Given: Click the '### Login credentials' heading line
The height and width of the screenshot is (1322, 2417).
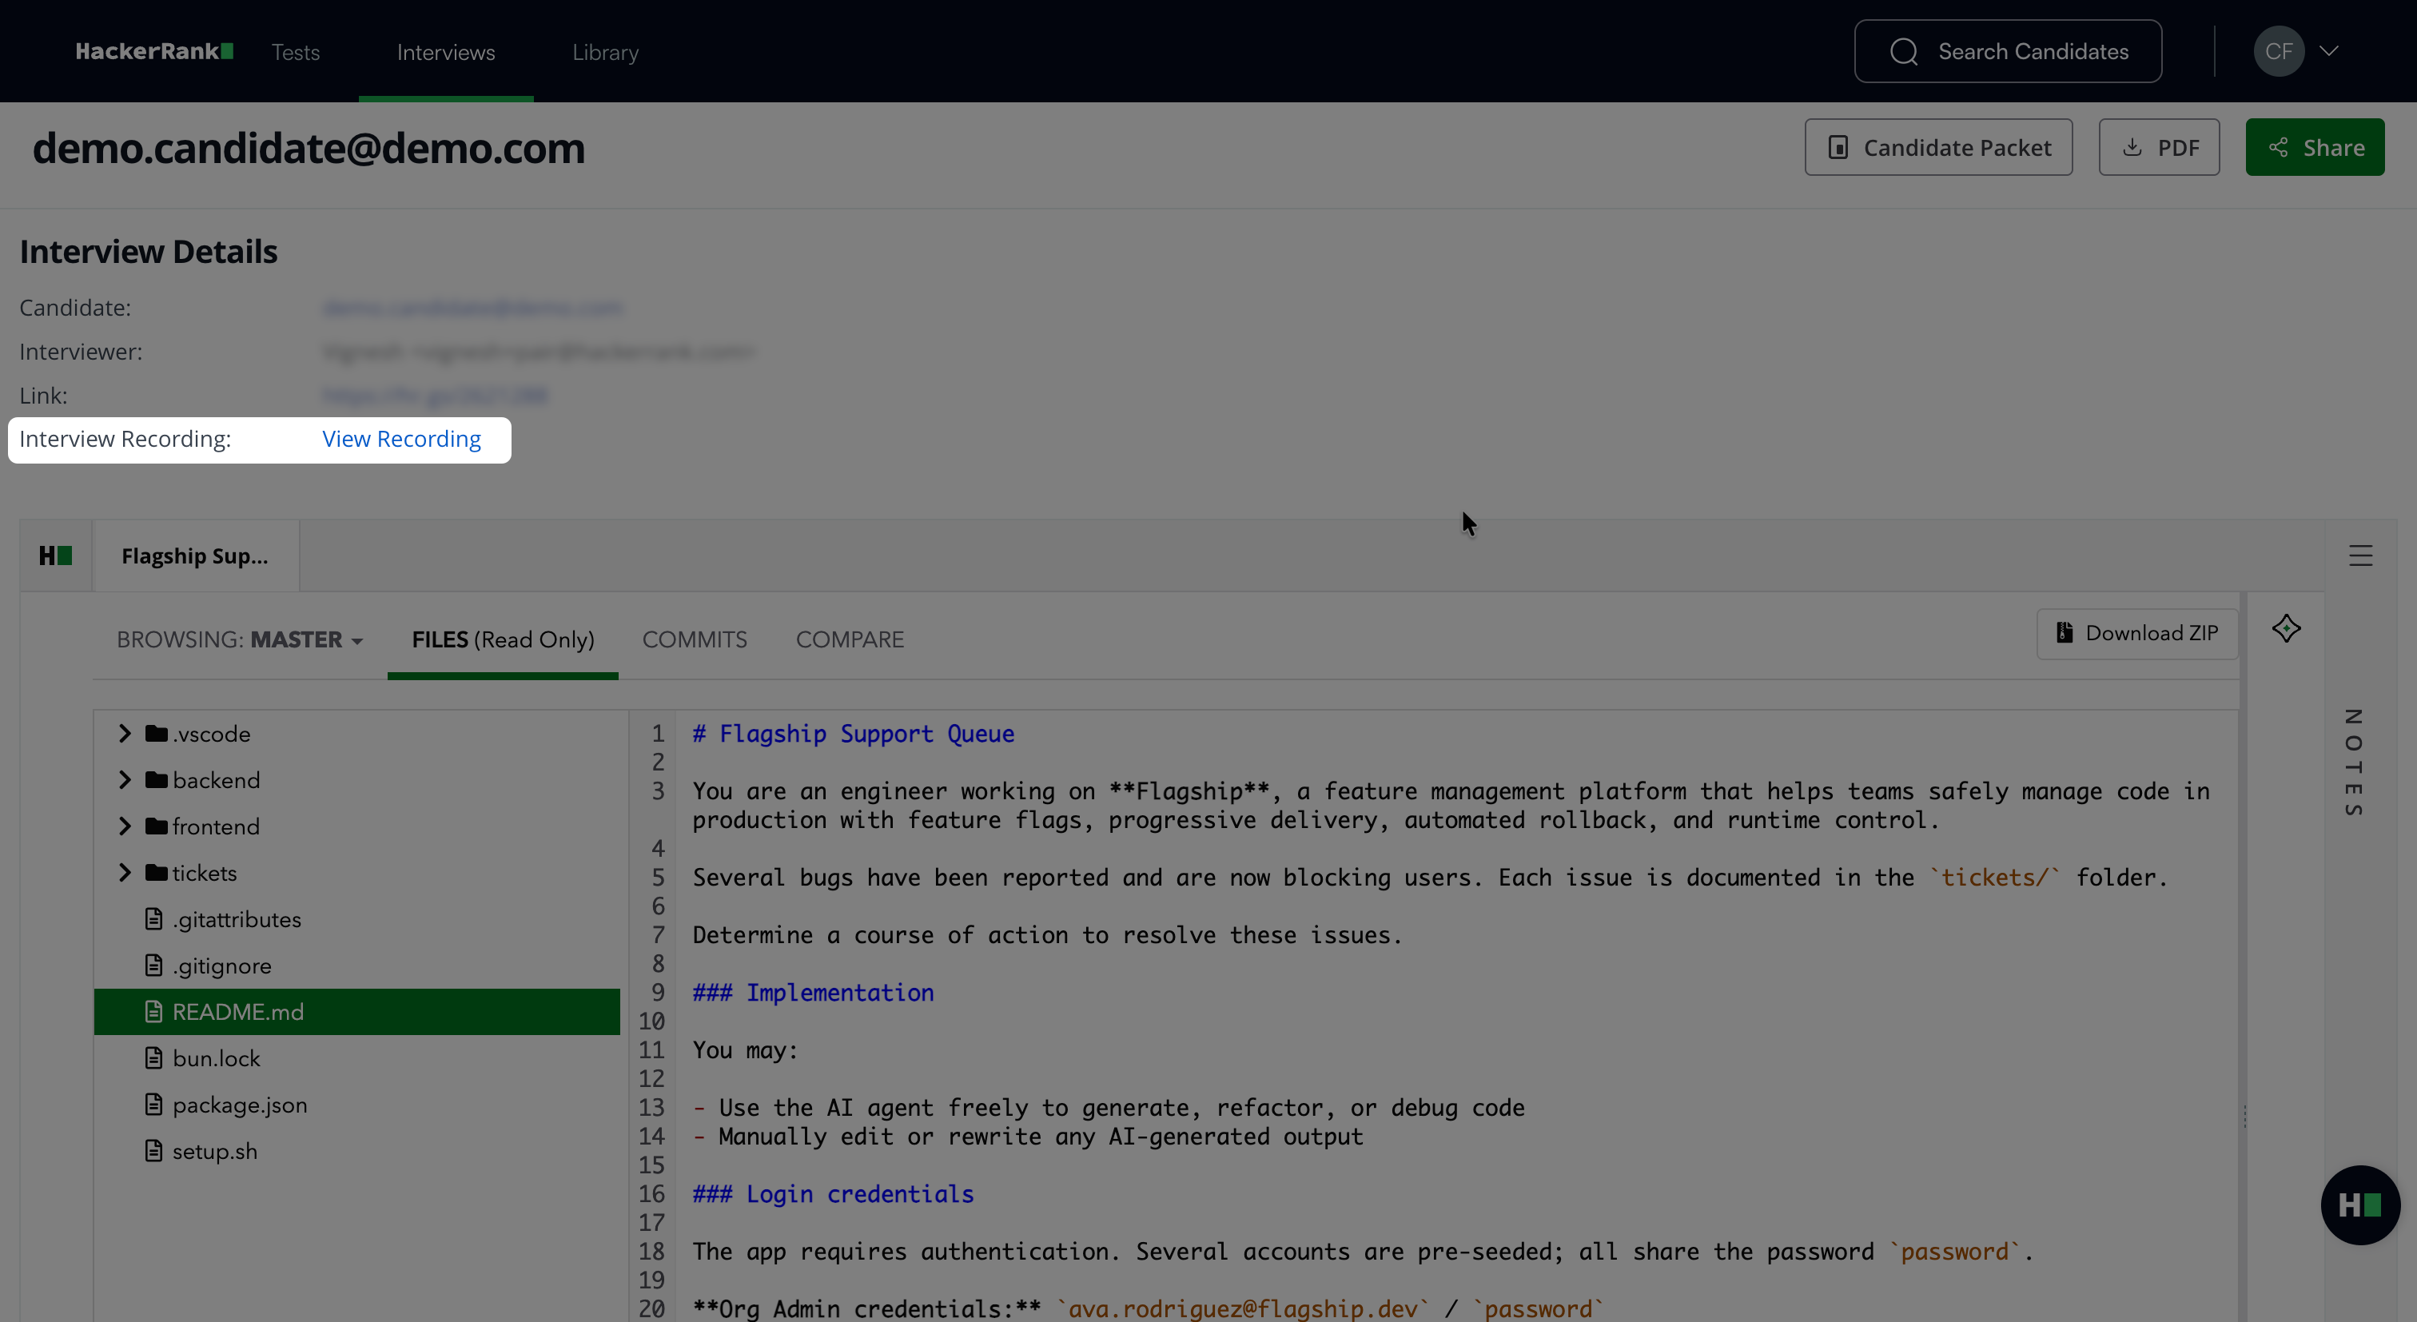Looking at the screenshot, I should tap(833, 1193).
